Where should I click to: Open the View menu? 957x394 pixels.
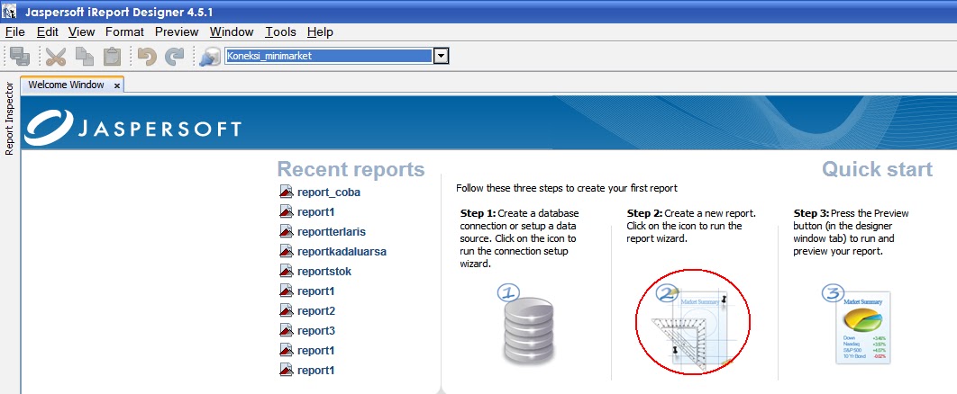pyautogui.click(x=82, y=32)
